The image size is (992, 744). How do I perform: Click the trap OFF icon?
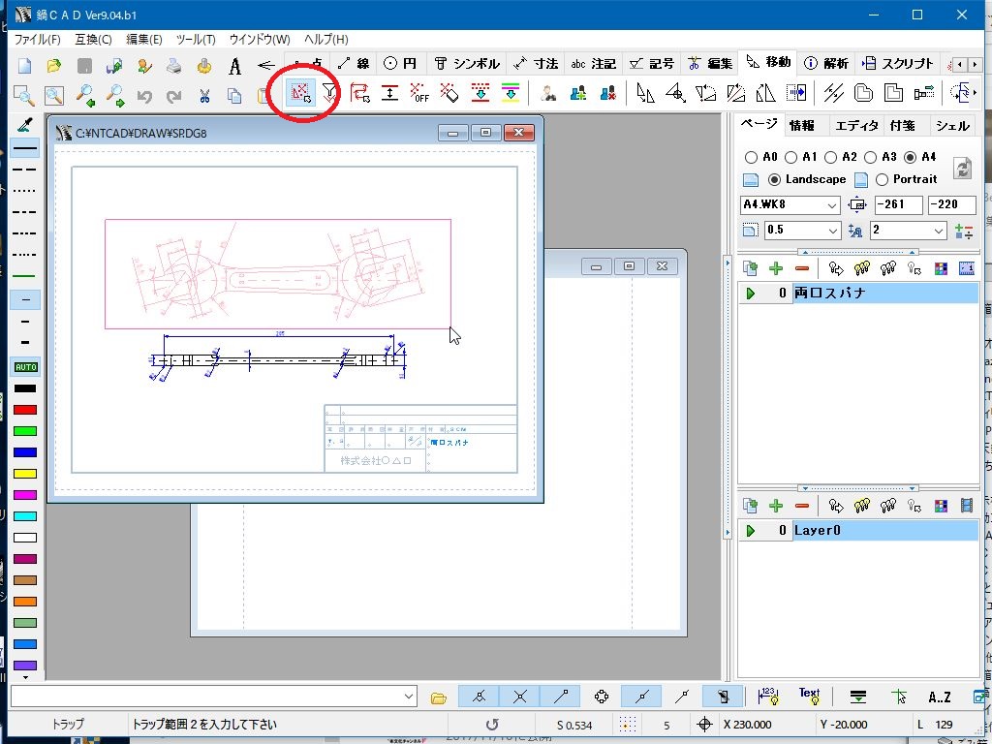[x=419, y=93]
